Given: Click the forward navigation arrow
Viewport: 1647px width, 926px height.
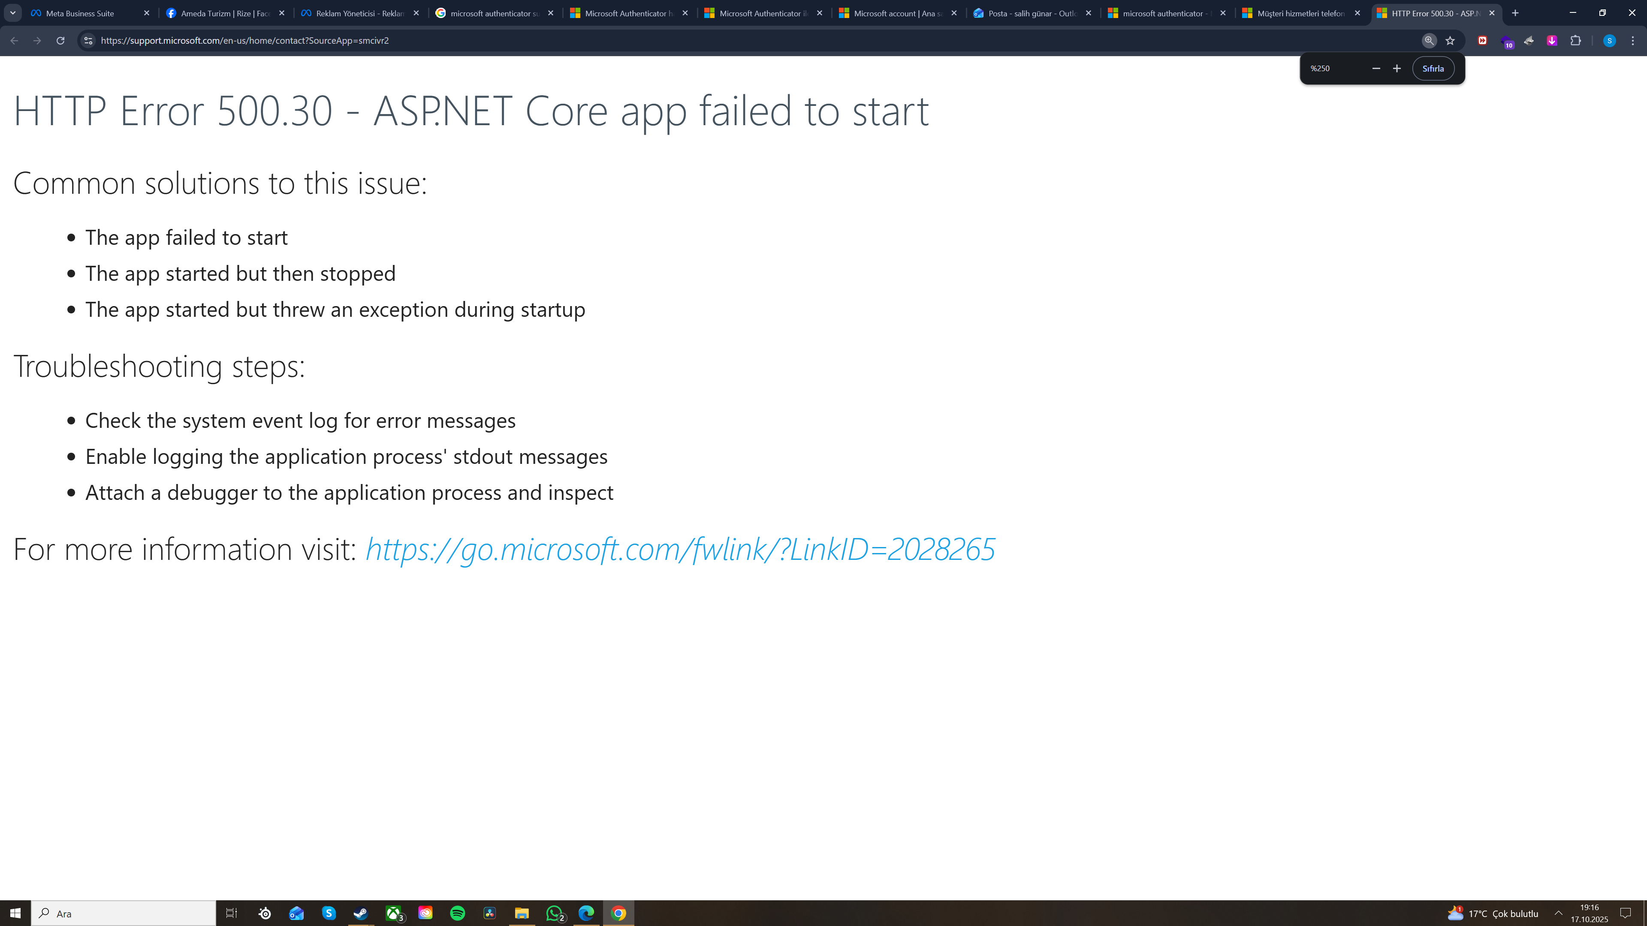Looking at the screenshot, I should 37,40.
